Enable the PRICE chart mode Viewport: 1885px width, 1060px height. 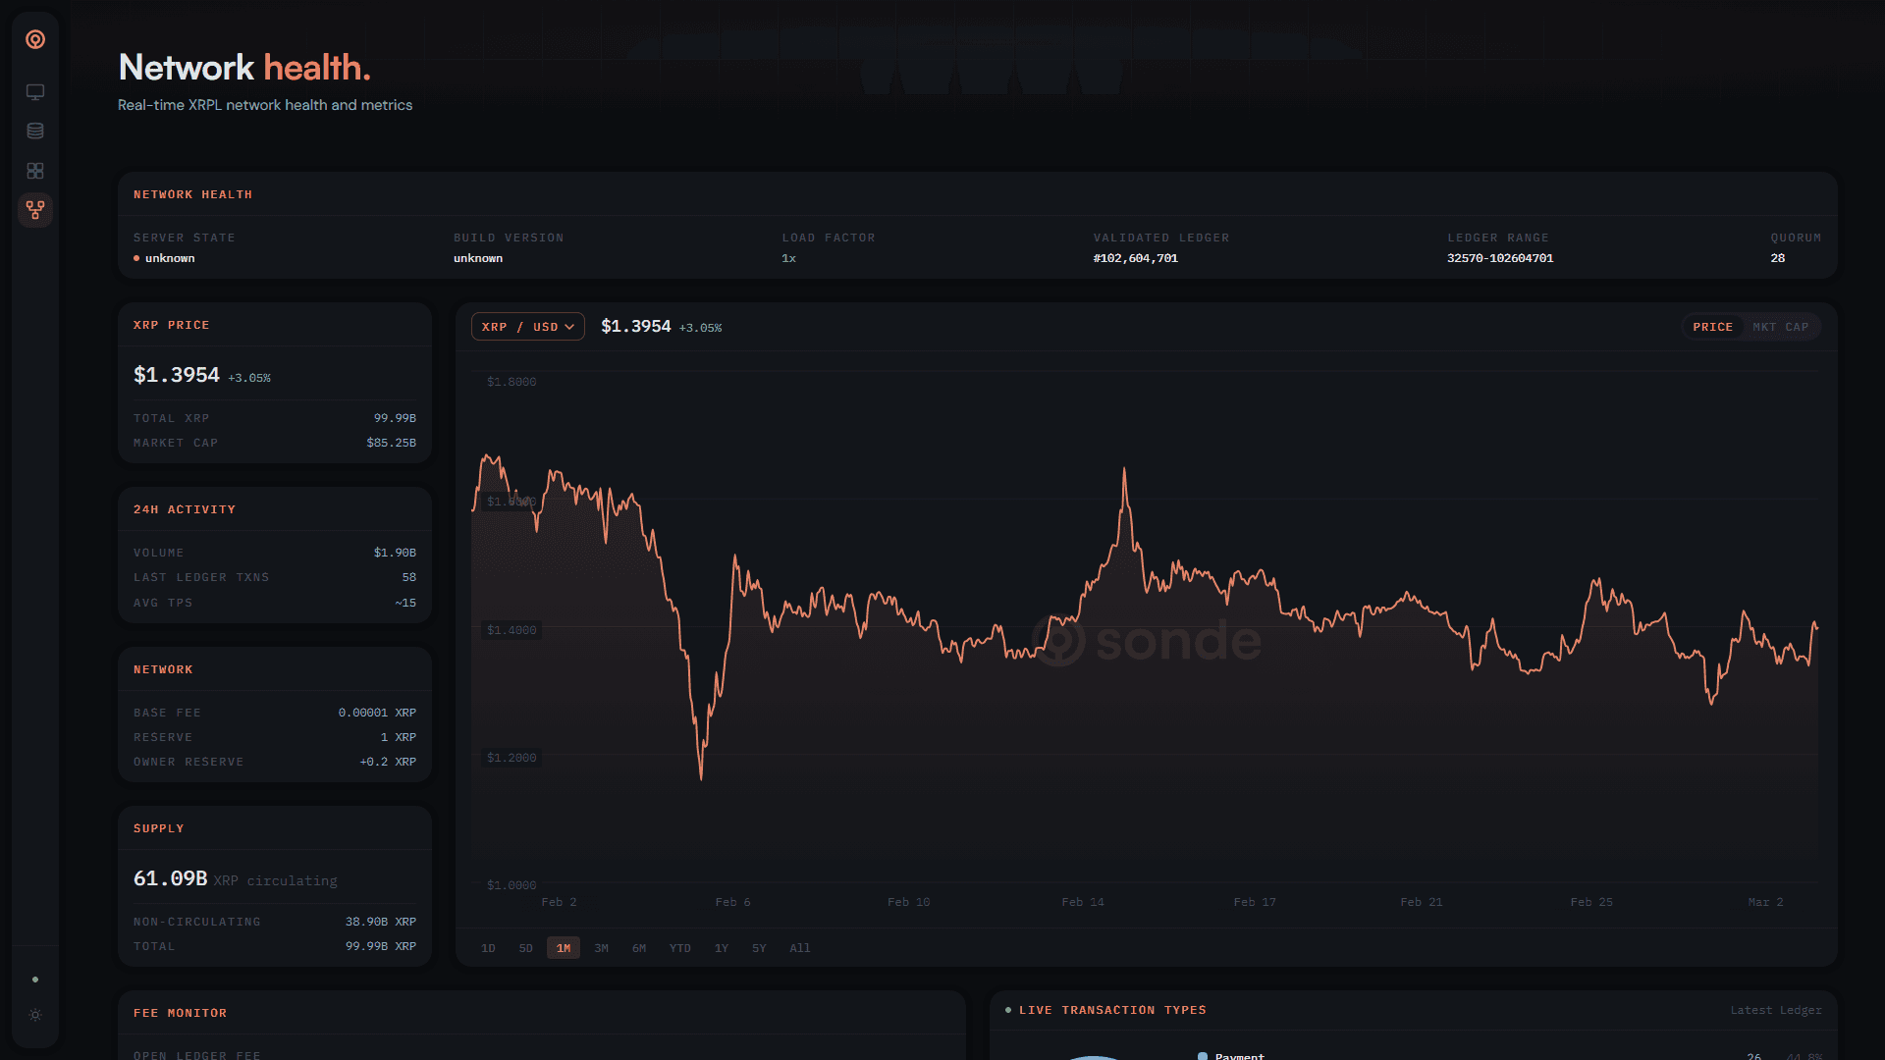[1713, 327]
